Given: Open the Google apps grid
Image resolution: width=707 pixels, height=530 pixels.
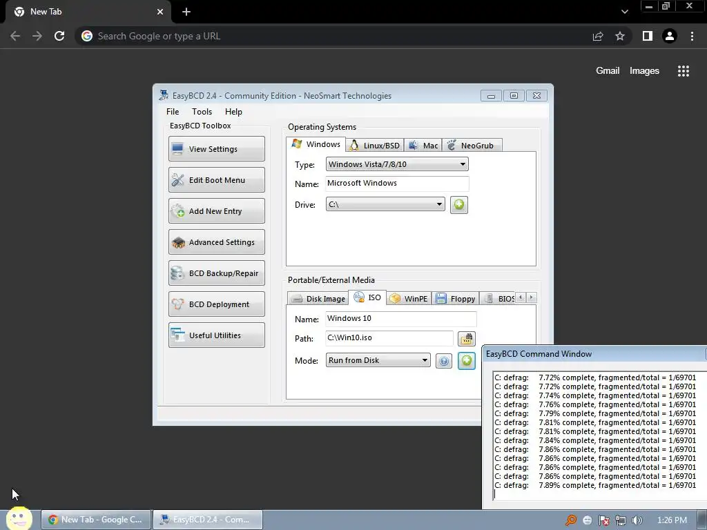Looking at the screenshot, I should (684, 71).
